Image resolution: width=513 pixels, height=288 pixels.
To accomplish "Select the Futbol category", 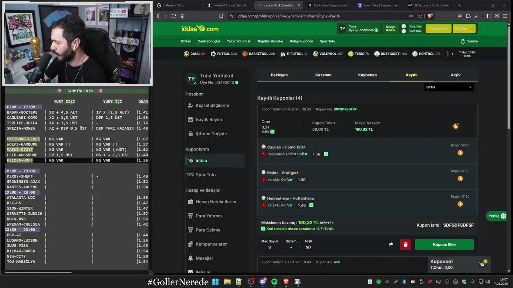I will pos(224,54).
